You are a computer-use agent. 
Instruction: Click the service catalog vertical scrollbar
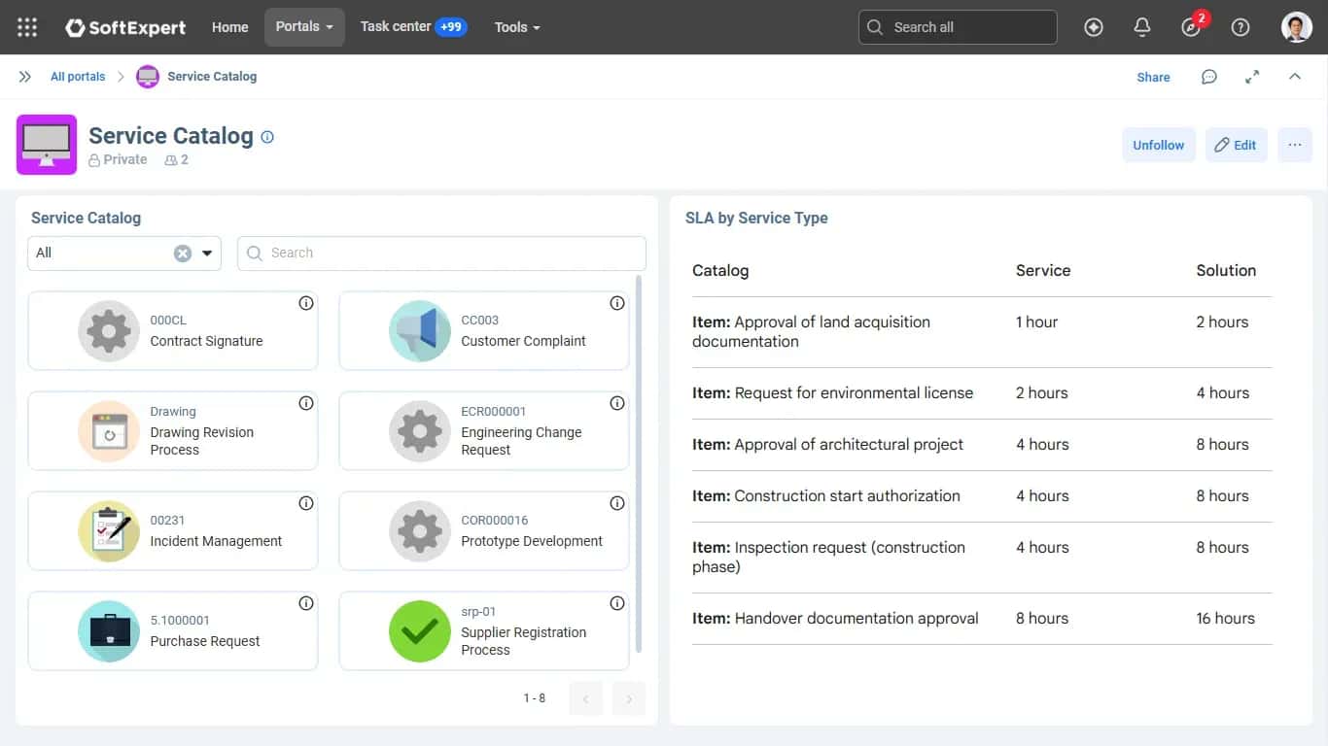pyautogui.click(x=639, y=464)
